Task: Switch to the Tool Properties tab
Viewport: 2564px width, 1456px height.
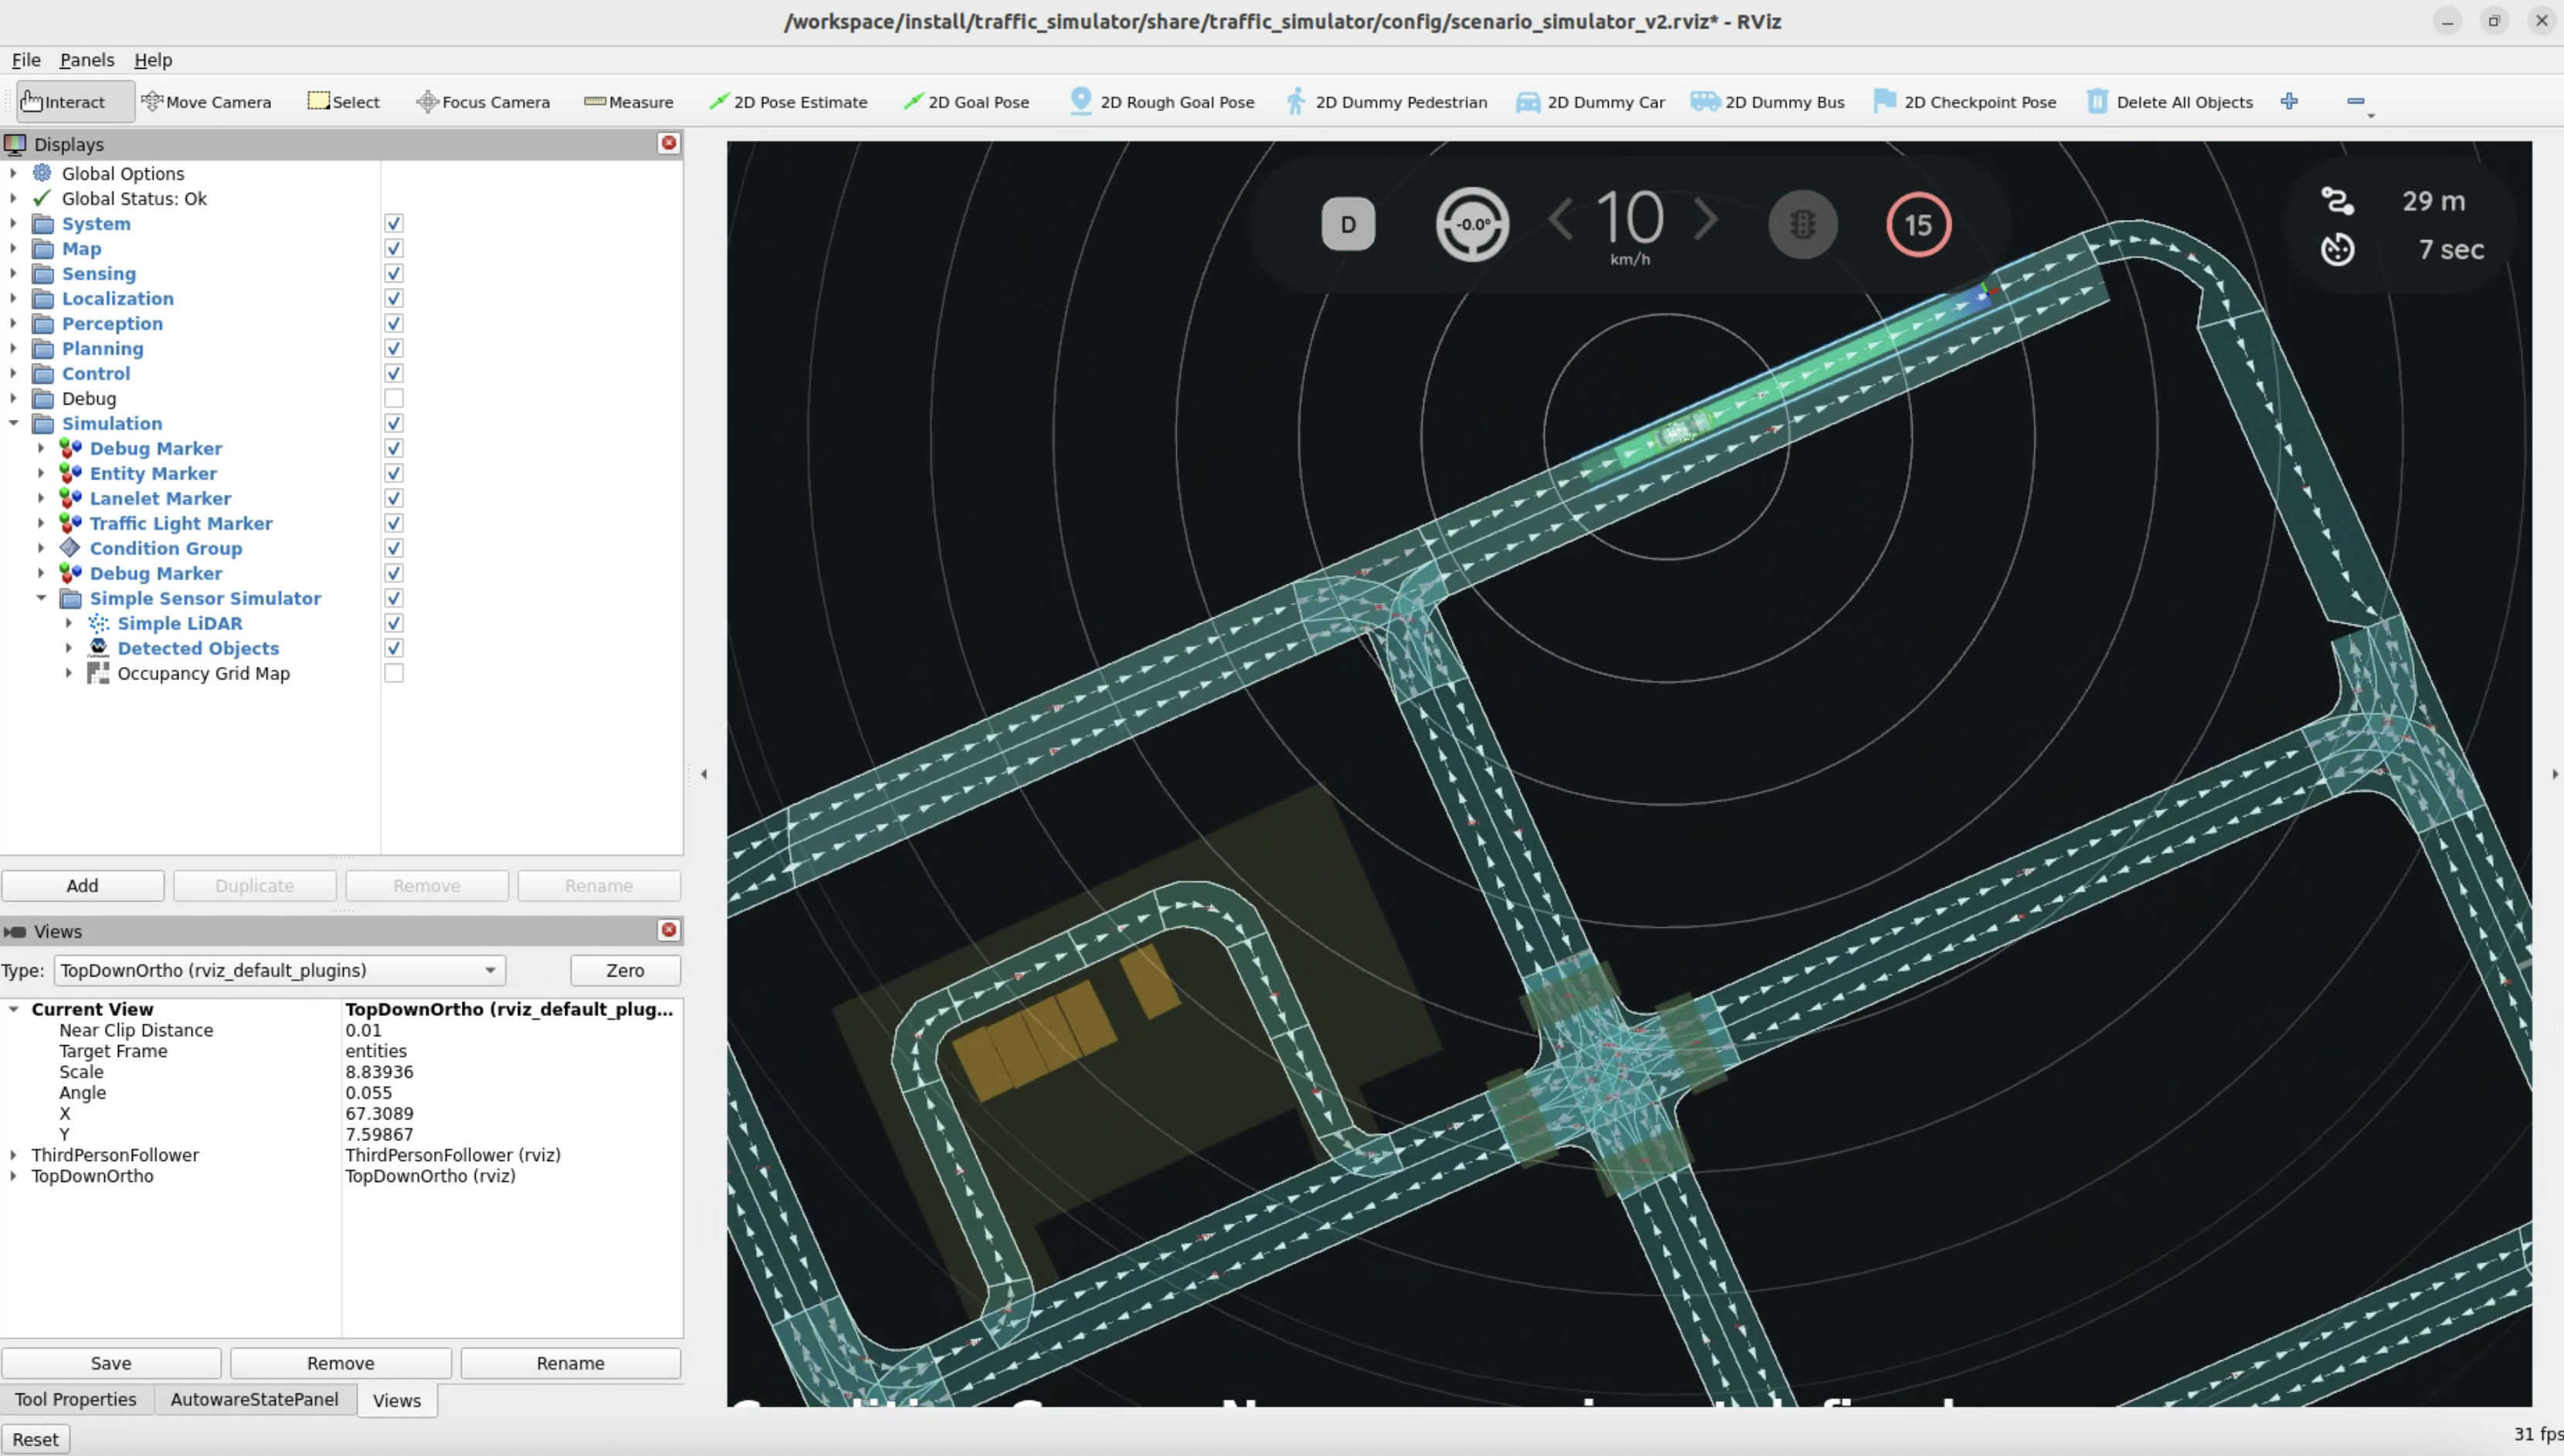Action: pyautogui.click(x=76, y=1399)
